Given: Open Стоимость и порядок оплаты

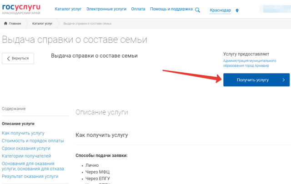Looking at the screenshot, I should pos(33,141).
